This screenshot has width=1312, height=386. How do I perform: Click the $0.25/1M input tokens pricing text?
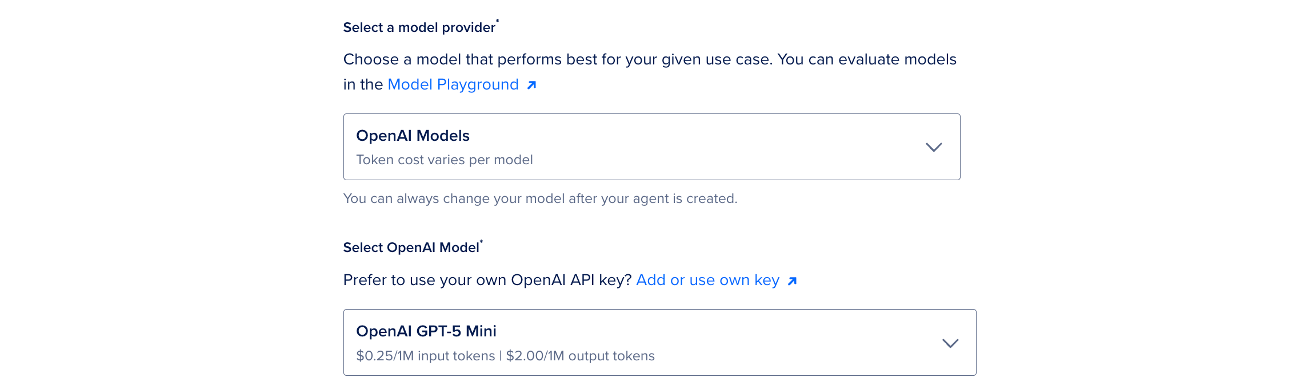tap(427, 355)
